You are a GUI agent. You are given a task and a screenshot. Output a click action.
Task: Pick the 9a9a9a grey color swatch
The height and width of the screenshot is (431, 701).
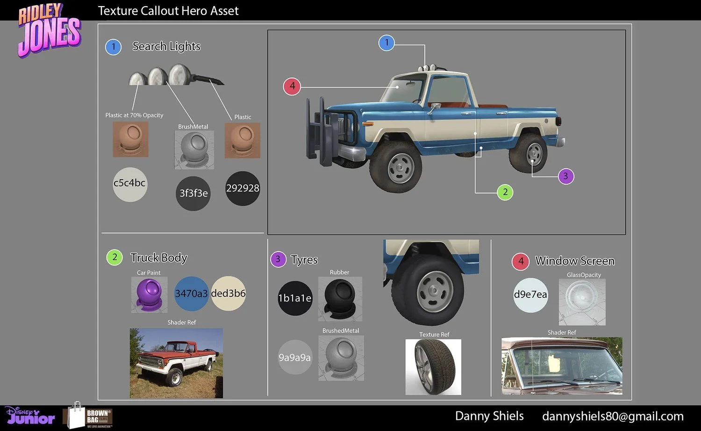tap(295, 357)
